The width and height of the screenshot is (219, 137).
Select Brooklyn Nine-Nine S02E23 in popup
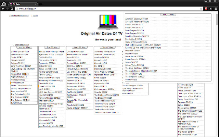coord(137,36)
